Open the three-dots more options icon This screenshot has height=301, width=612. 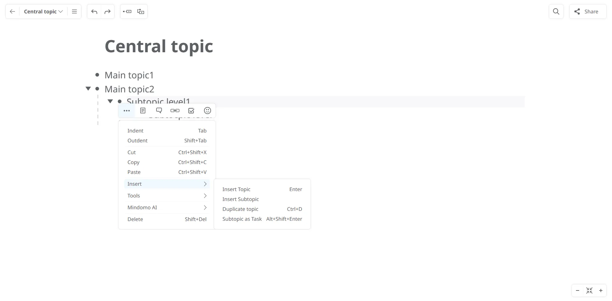click(127, 111)
